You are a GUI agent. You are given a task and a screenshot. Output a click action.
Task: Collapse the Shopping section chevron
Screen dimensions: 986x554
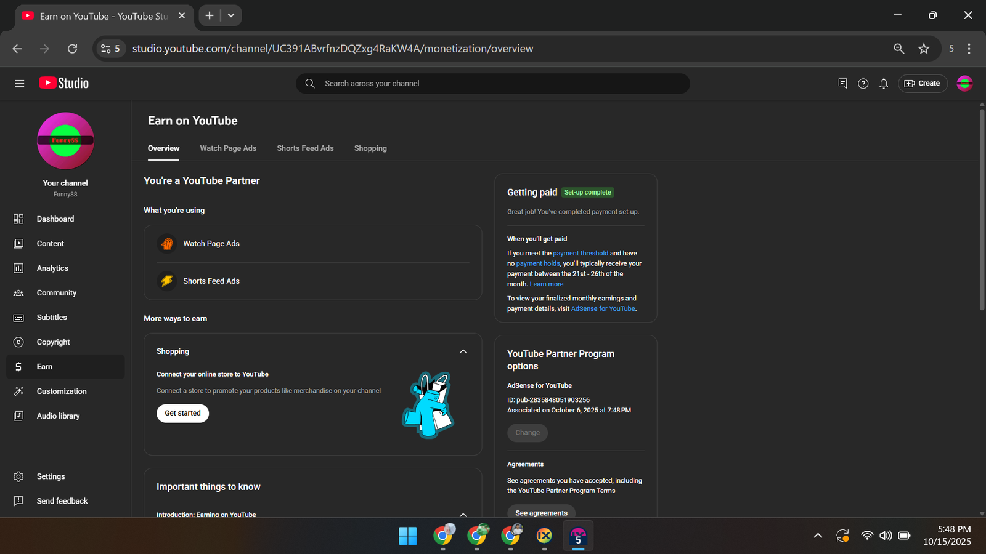tap(463, 351)
